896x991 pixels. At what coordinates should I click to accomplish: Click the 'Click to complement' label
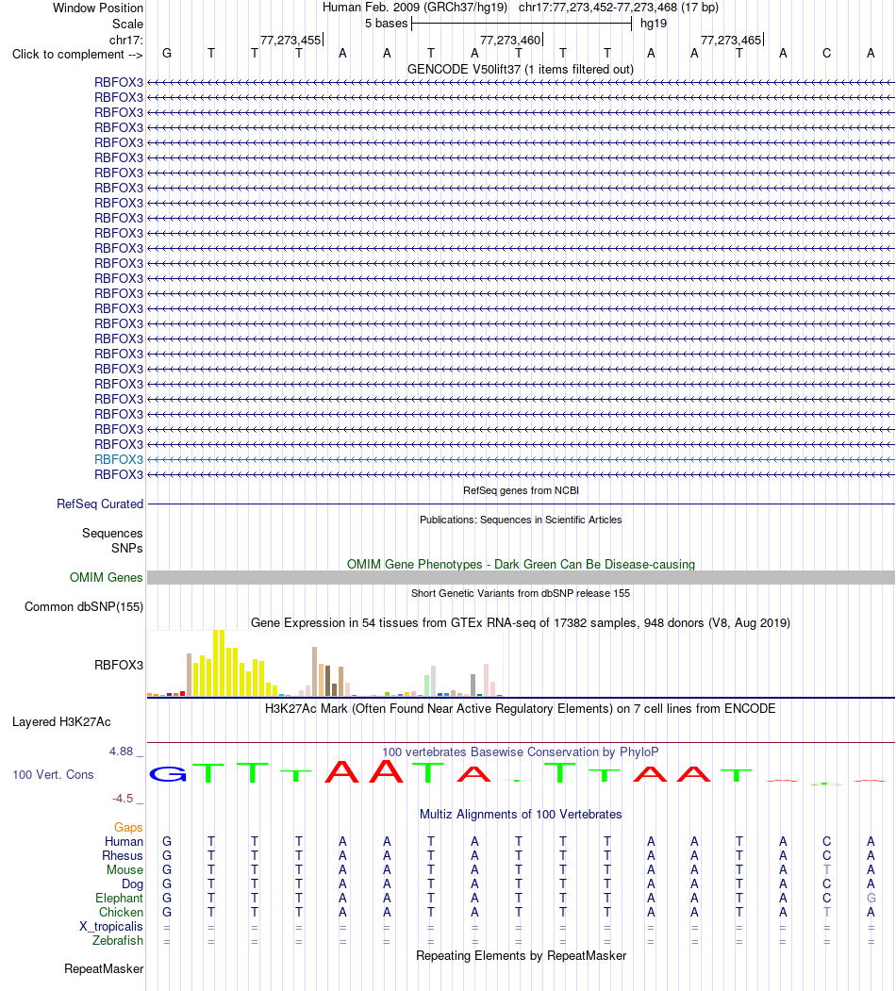77,55
